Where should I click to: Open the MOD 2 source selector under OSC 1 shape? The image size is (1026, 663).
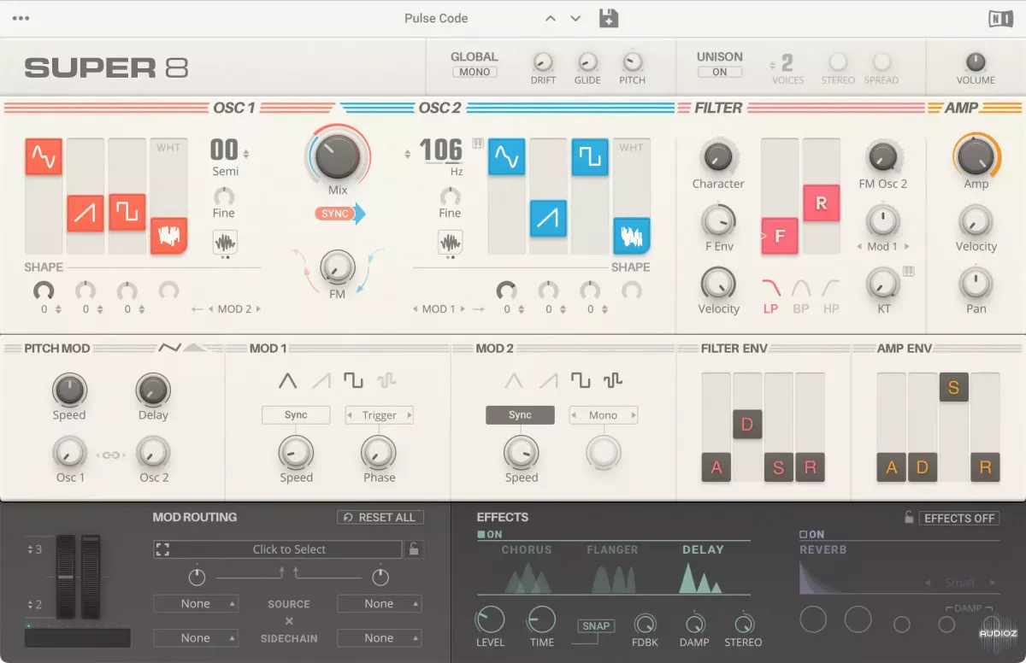[x=235, y=309]
